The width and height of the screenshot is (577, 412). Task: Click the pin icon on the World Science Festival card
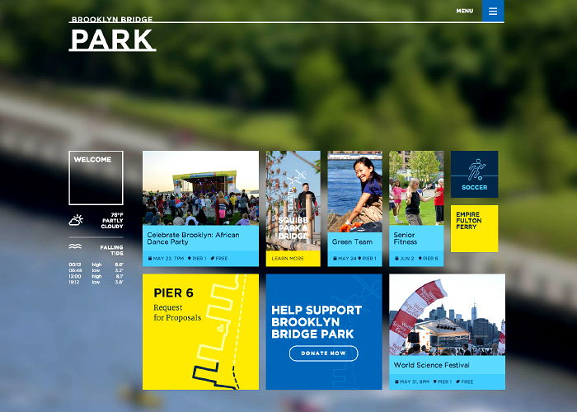[435, 382]
